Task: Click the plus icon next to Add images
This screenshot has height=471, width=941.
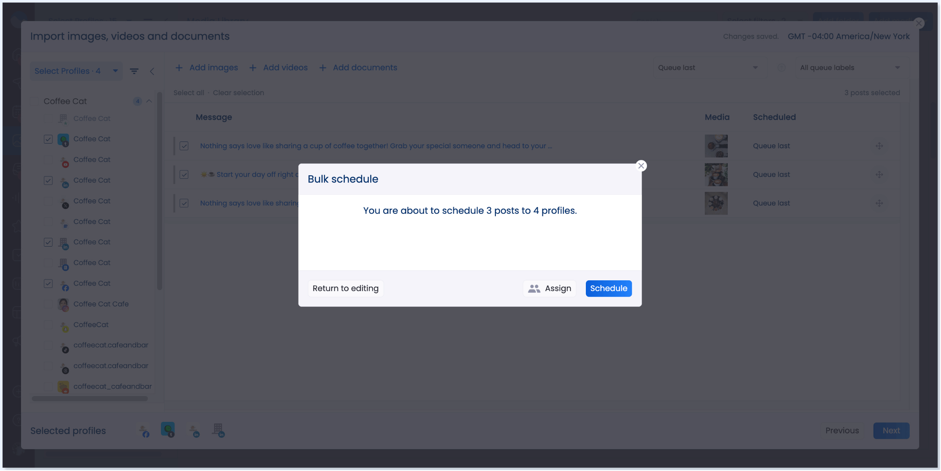Action: [180, 67]
